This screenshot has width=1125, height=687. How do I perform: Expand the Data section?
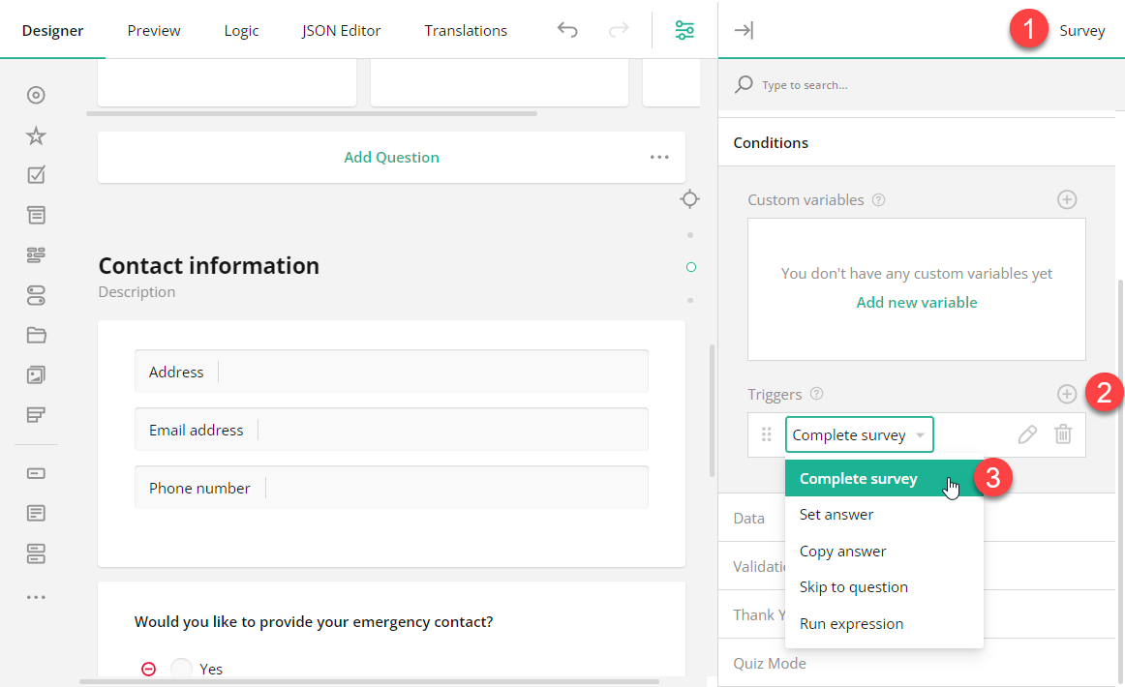click(x=749, y=518)
